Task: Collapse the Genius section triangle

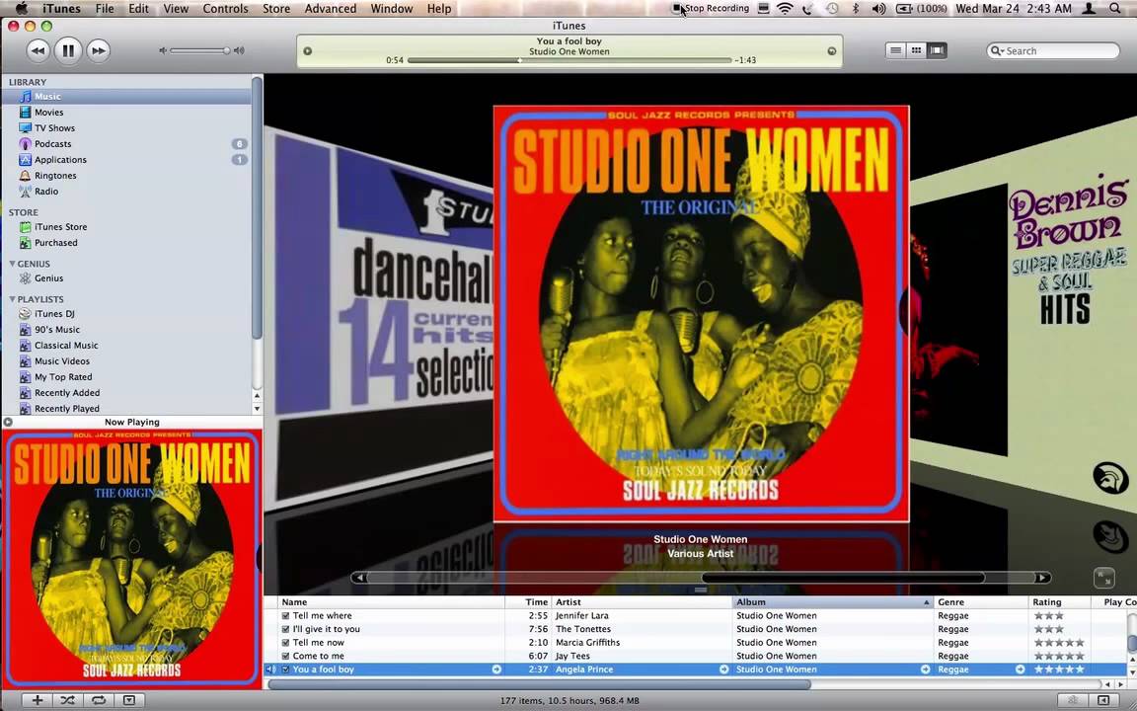Action: pyautogui.click(x=12, y=264)
